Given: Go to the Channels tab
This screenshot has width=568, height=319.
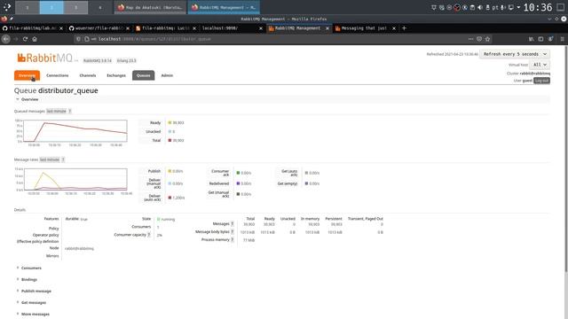Looking at the screenshot, I should (x=88, y=75).
